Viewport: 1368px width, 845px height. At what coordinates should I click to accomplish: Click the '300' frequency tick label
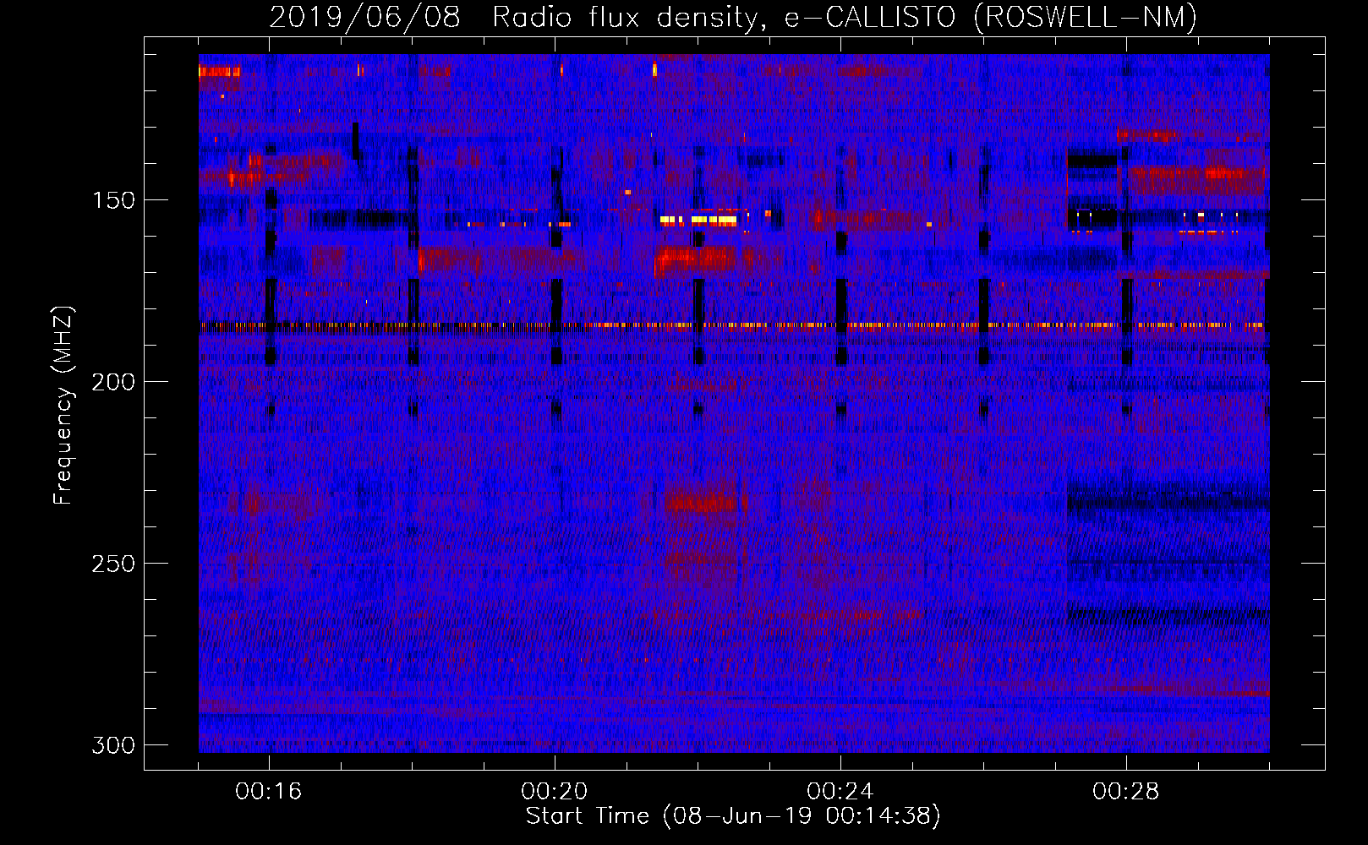113,745
